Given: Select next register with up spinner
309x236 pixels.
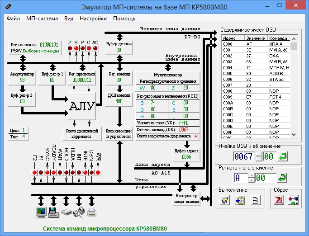Looking at the screenshot, I should (x=252, y=175).
